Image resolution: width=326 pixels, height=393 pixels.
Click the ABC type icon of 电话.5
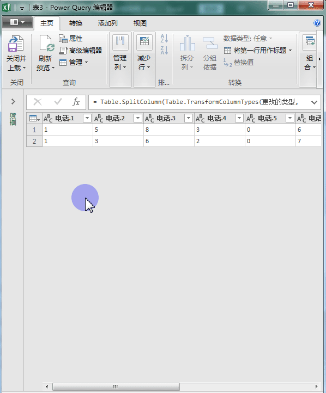click(x=251, y=118)
